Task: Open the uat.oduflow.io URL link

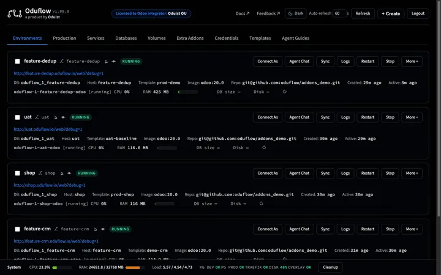Action: tap(48, 129)
